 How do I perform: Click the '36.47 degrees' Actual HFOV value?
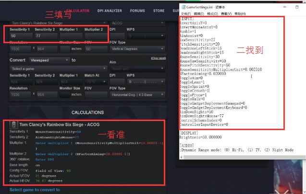click(x=49, y=181)
